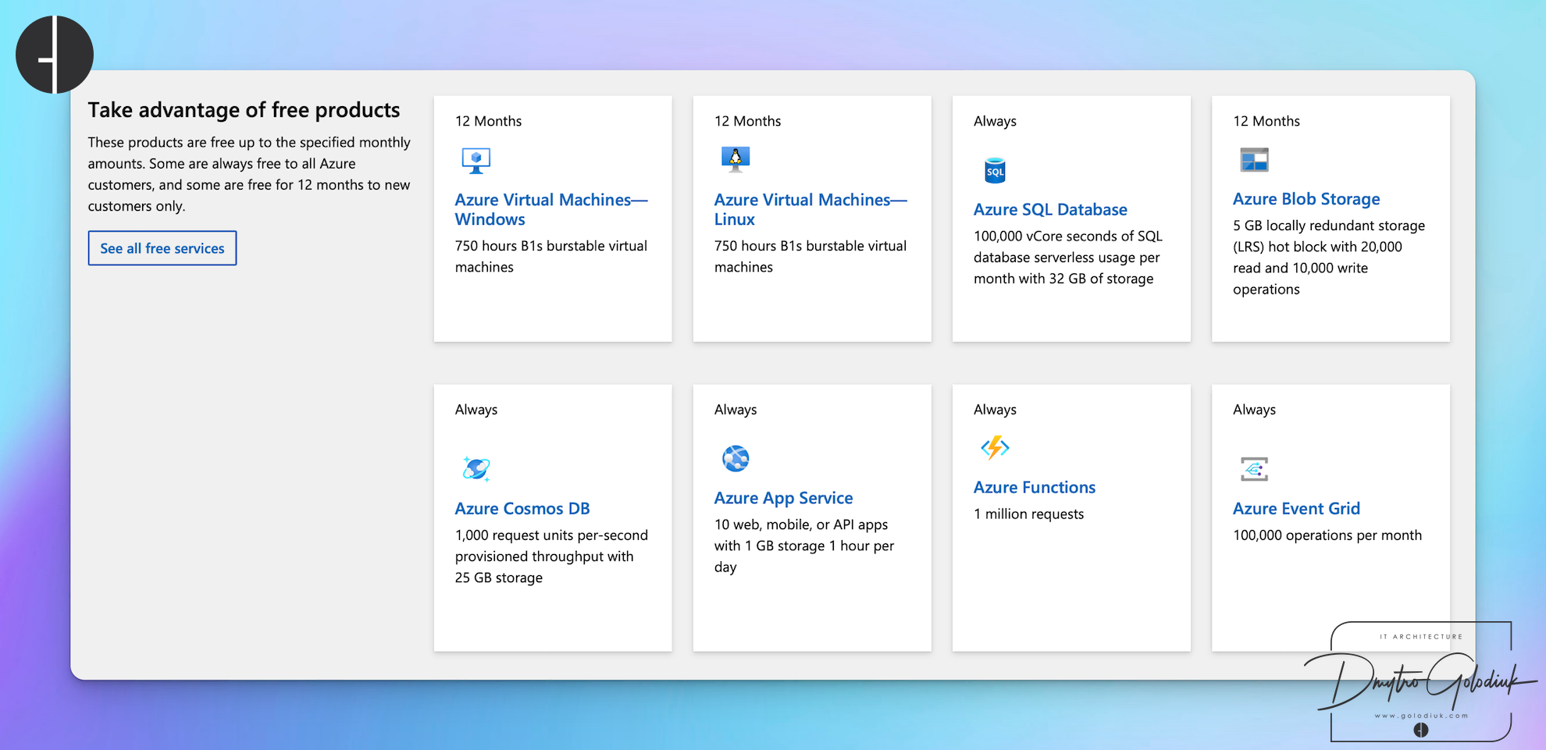
Task: Click 'Always' label on Azure Functions card
Action: tap(995, 410)
